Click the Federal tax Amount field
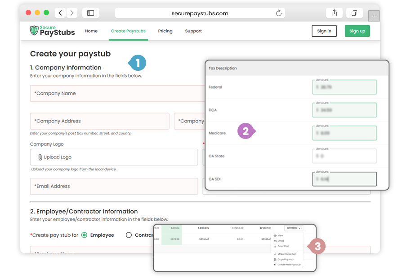The image size is (398, 278). [x=344, y=87]
